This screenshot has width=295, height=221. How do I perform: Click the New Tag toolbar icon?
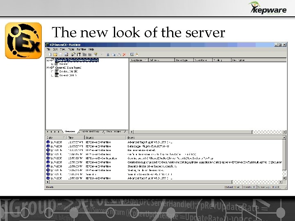(x=90, y=54)
